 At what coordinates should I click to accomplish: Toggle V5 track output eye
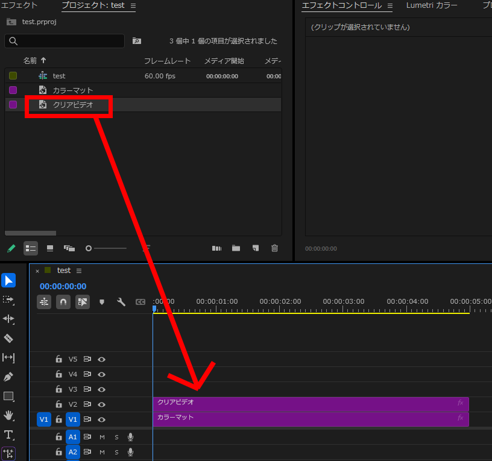coord(101,359)
